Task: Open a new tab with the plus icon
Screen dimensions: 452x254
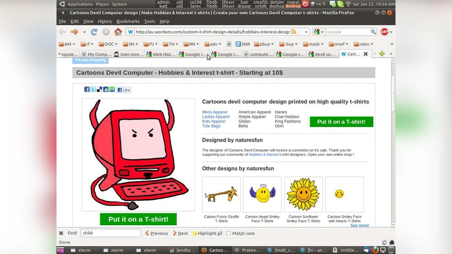Action: click(x=383, y=54)
